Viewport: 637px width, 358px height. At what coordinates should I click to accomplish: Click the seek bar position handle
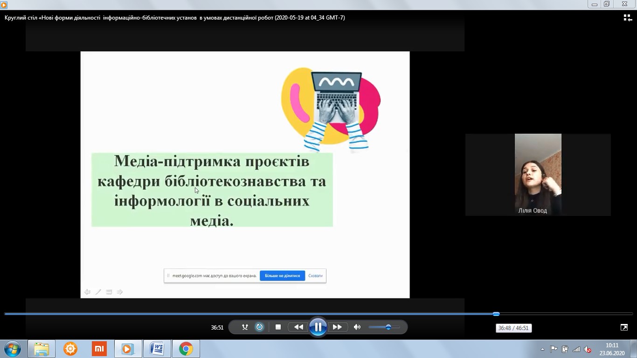click(x=496, y=314)
